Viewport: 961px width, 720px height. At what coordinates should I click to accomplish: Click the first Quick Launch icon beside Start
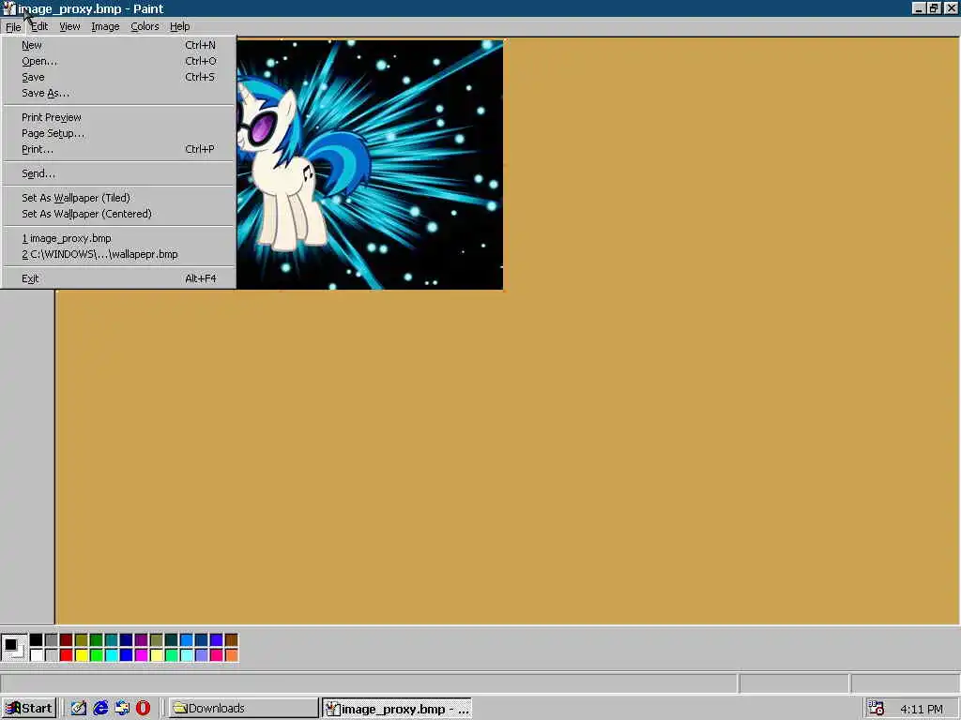point(79,709)
